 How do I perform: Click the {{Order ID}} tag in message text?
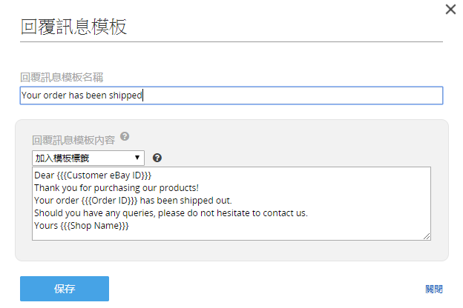pos(109,201)
